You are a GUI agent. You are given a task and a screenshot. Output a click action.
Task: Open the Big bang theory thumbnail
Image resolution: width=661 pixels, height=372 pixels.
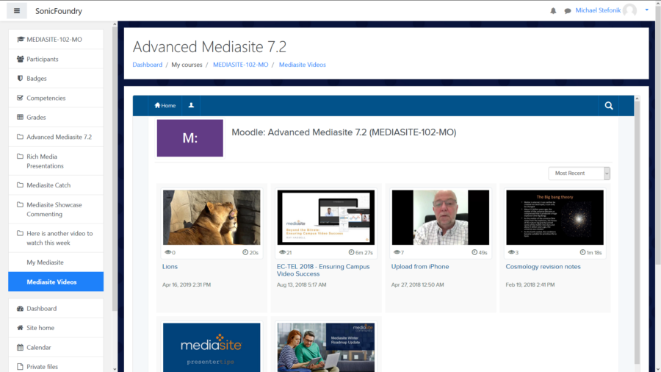[555, 217]
